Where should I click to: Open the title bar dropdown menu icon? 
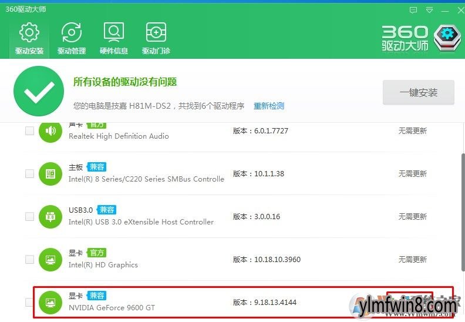tap(429, 11)
